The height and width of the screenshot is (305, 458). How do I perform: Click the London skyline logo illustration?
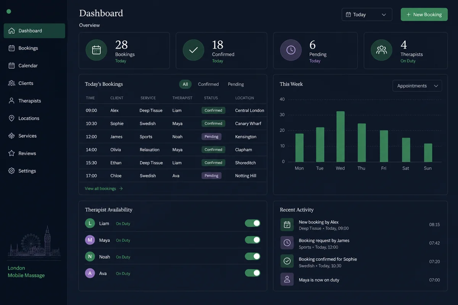tap(34, 241)
